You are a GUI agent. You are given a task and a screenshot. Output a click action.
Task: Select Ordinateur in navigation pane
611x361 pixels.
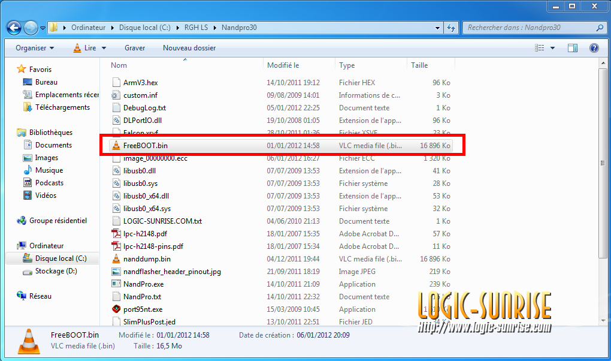pos(40,246)
